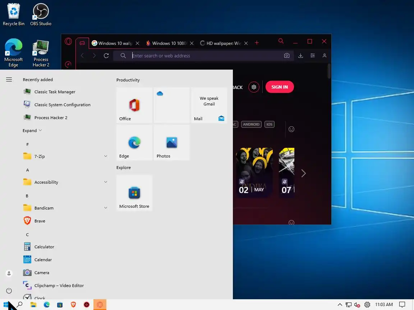Open a new tab with the plus button

tap(257, 43)
